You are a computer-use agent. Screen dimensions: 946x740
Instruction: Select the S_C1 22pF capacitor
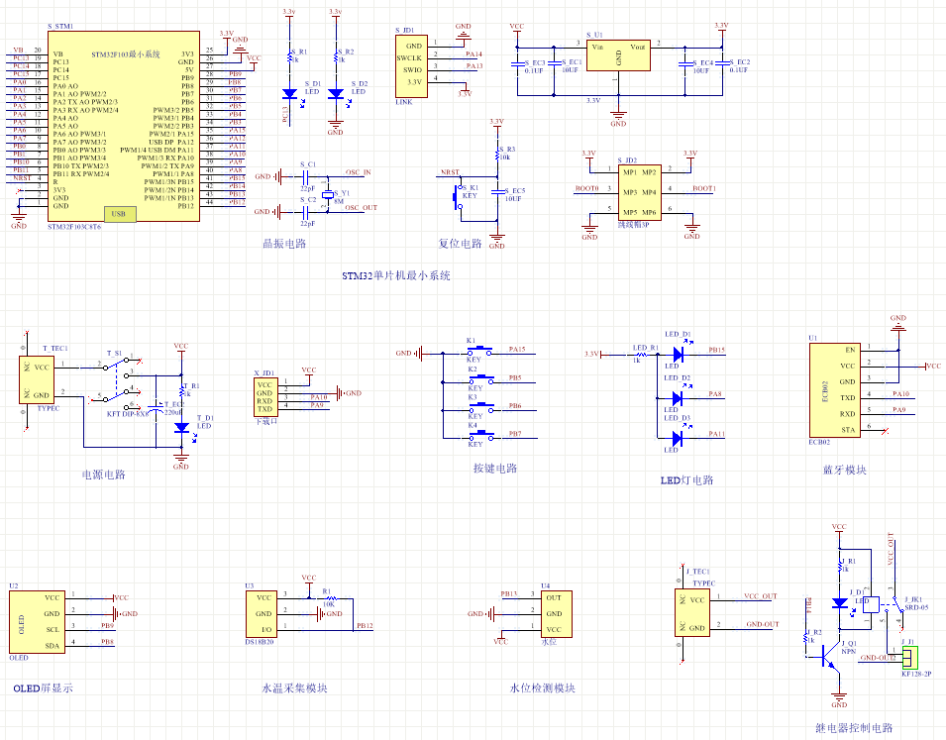point(305,176)
